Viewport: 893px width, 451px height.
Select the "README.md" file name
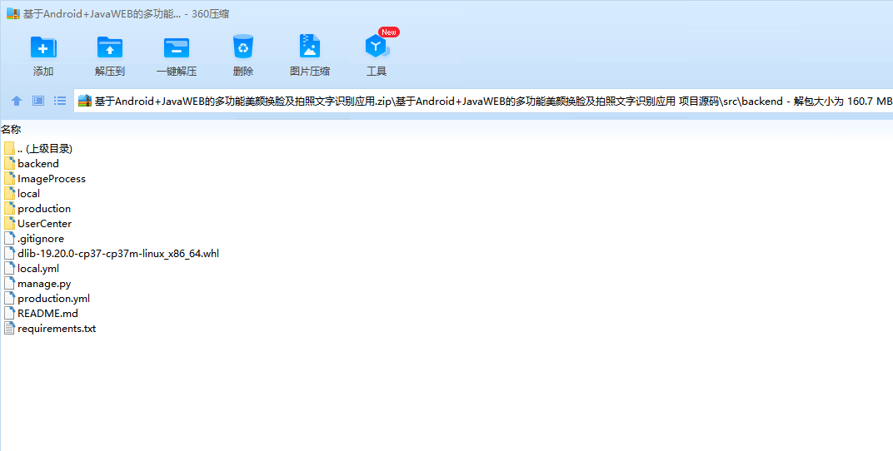tap(47, 313)
